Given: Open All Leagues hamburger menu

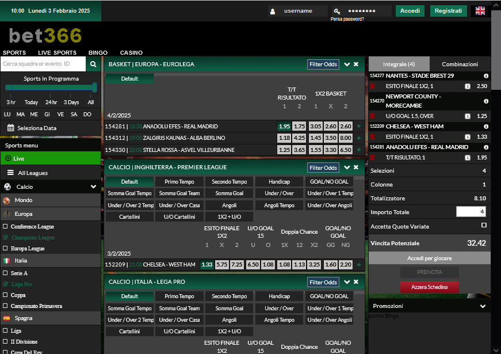Looking at the screenshot, I should pos(10,173).
